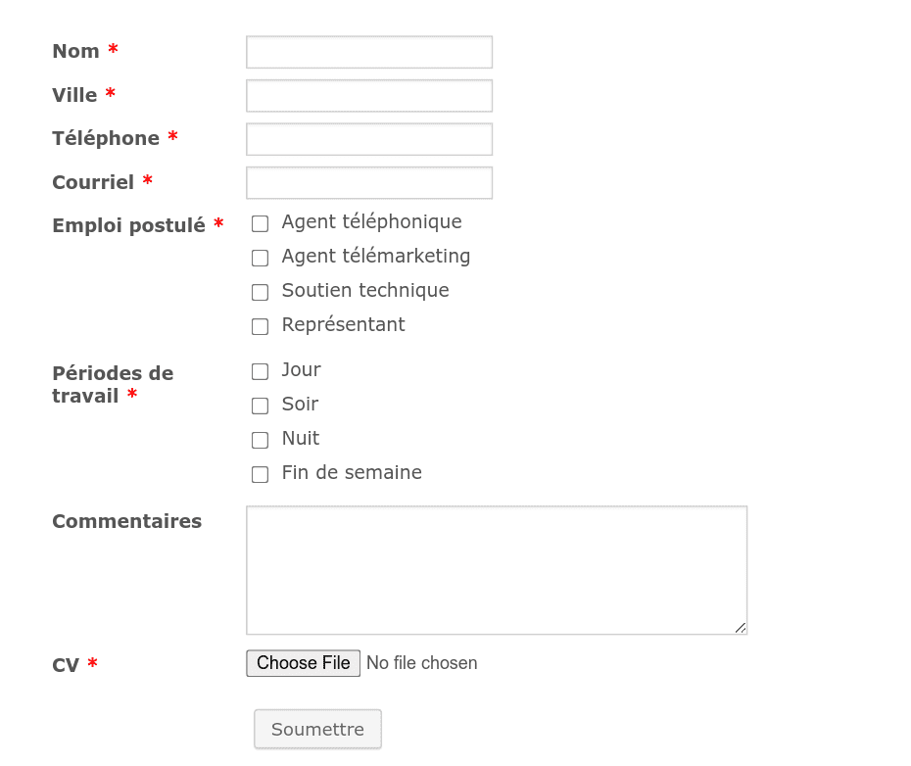911x766 pixels.
Task: Select the Téléphone input field
Action: pos(369,139)
